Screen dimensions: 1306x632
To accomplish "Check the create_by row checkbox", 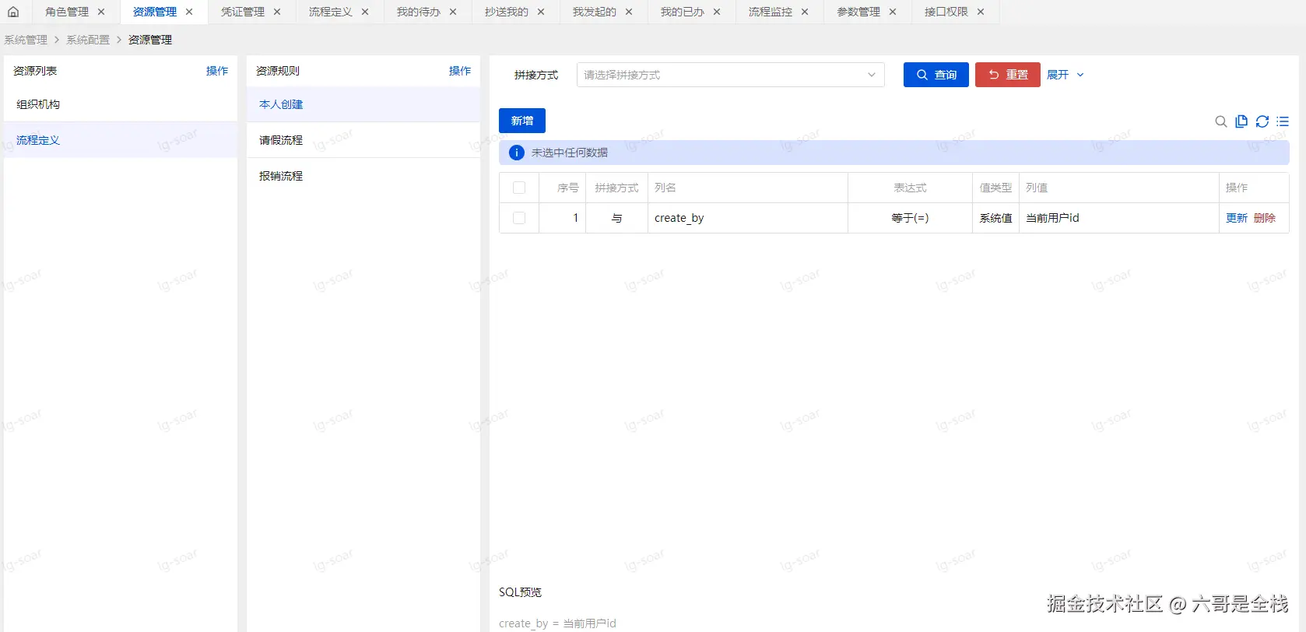I will pyautogui.click(x=519, y=218).
